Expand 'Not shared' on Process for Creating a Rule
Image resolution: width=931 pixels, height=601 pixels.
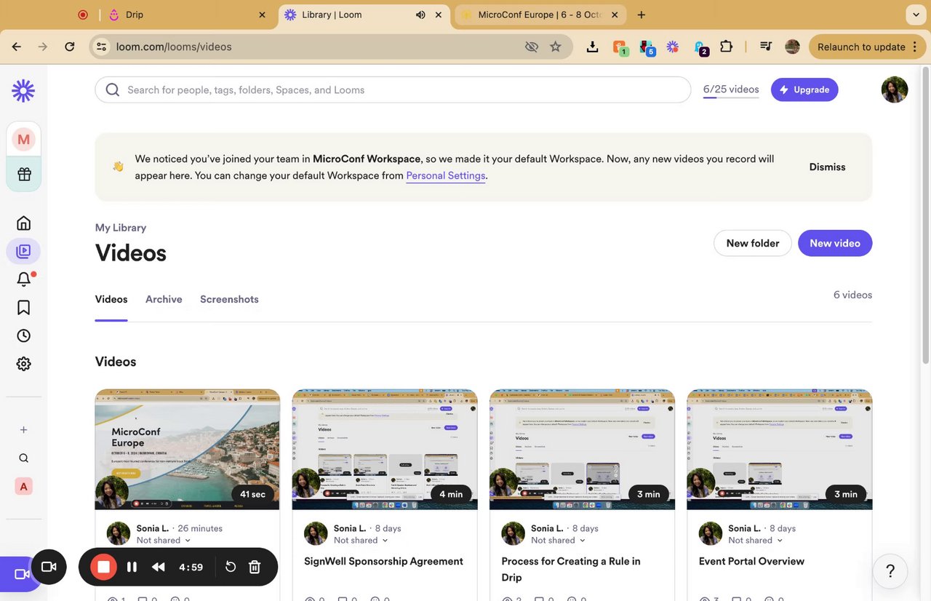point(559,541)
